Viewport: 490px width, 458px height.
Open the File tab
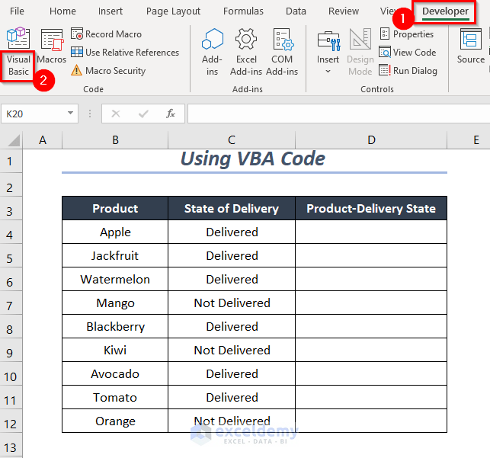17,11
